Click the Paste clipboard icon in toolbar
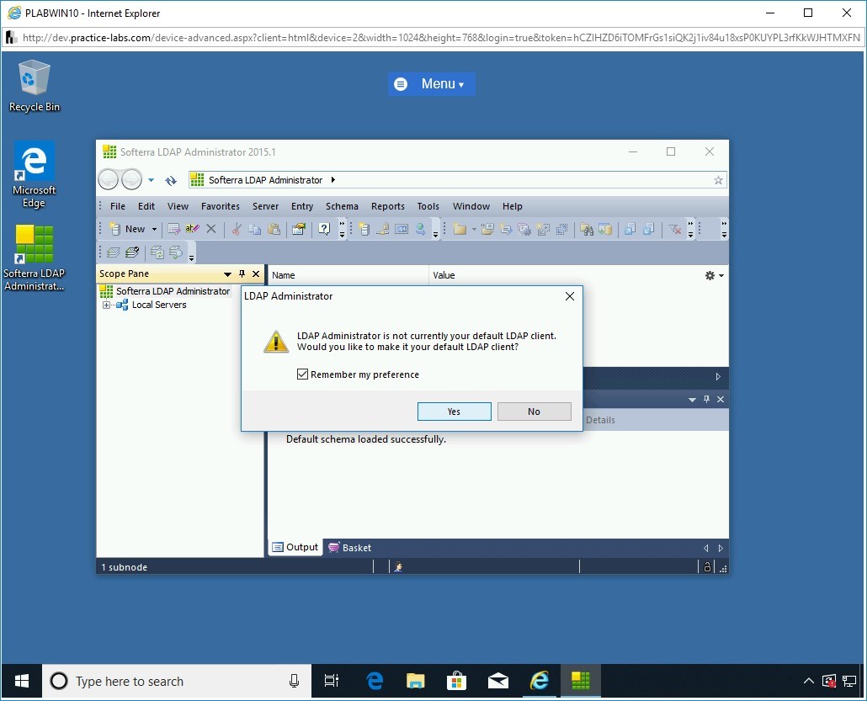This screenshot has width=867, height=701. (x=274, y=229)
